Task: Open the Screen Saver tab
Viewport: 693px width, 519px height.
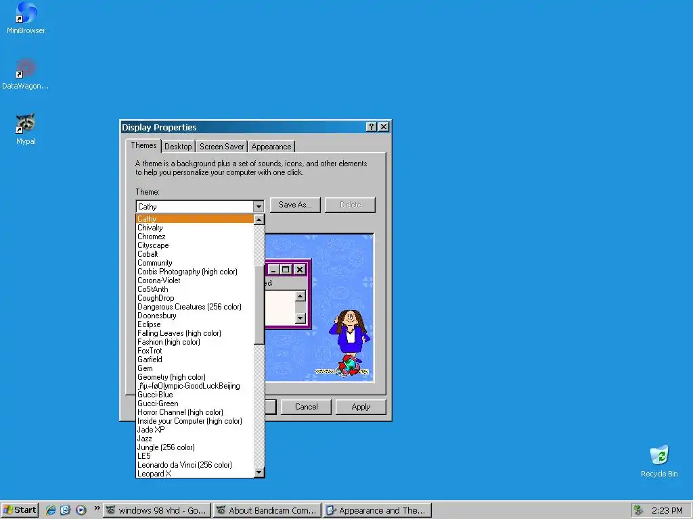Action: (x=221, y=147)
